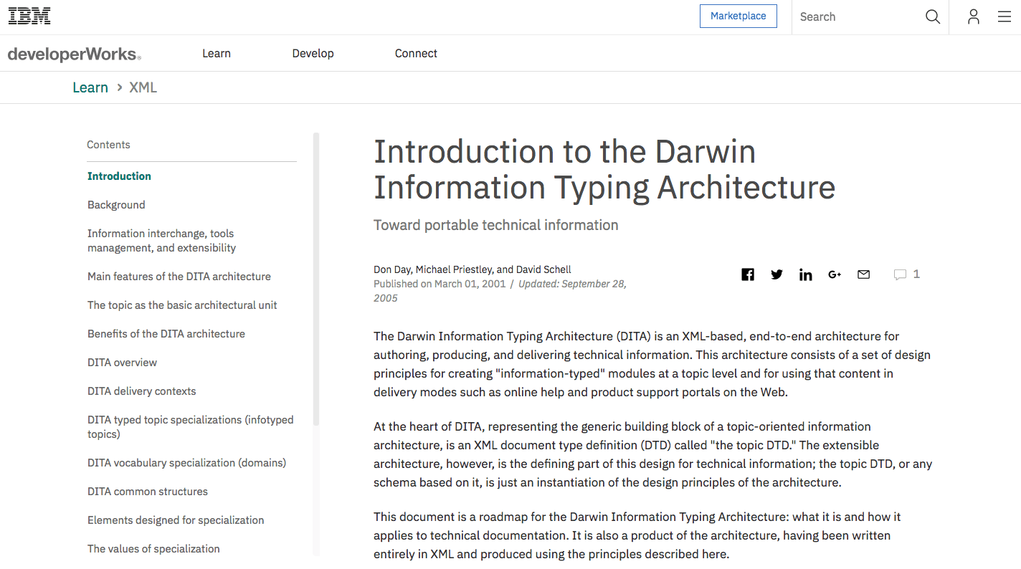Image resolution: width=1021 pixels, height=569 pixels.
Task: Open the user profile icon
Action: click(973, 16)
